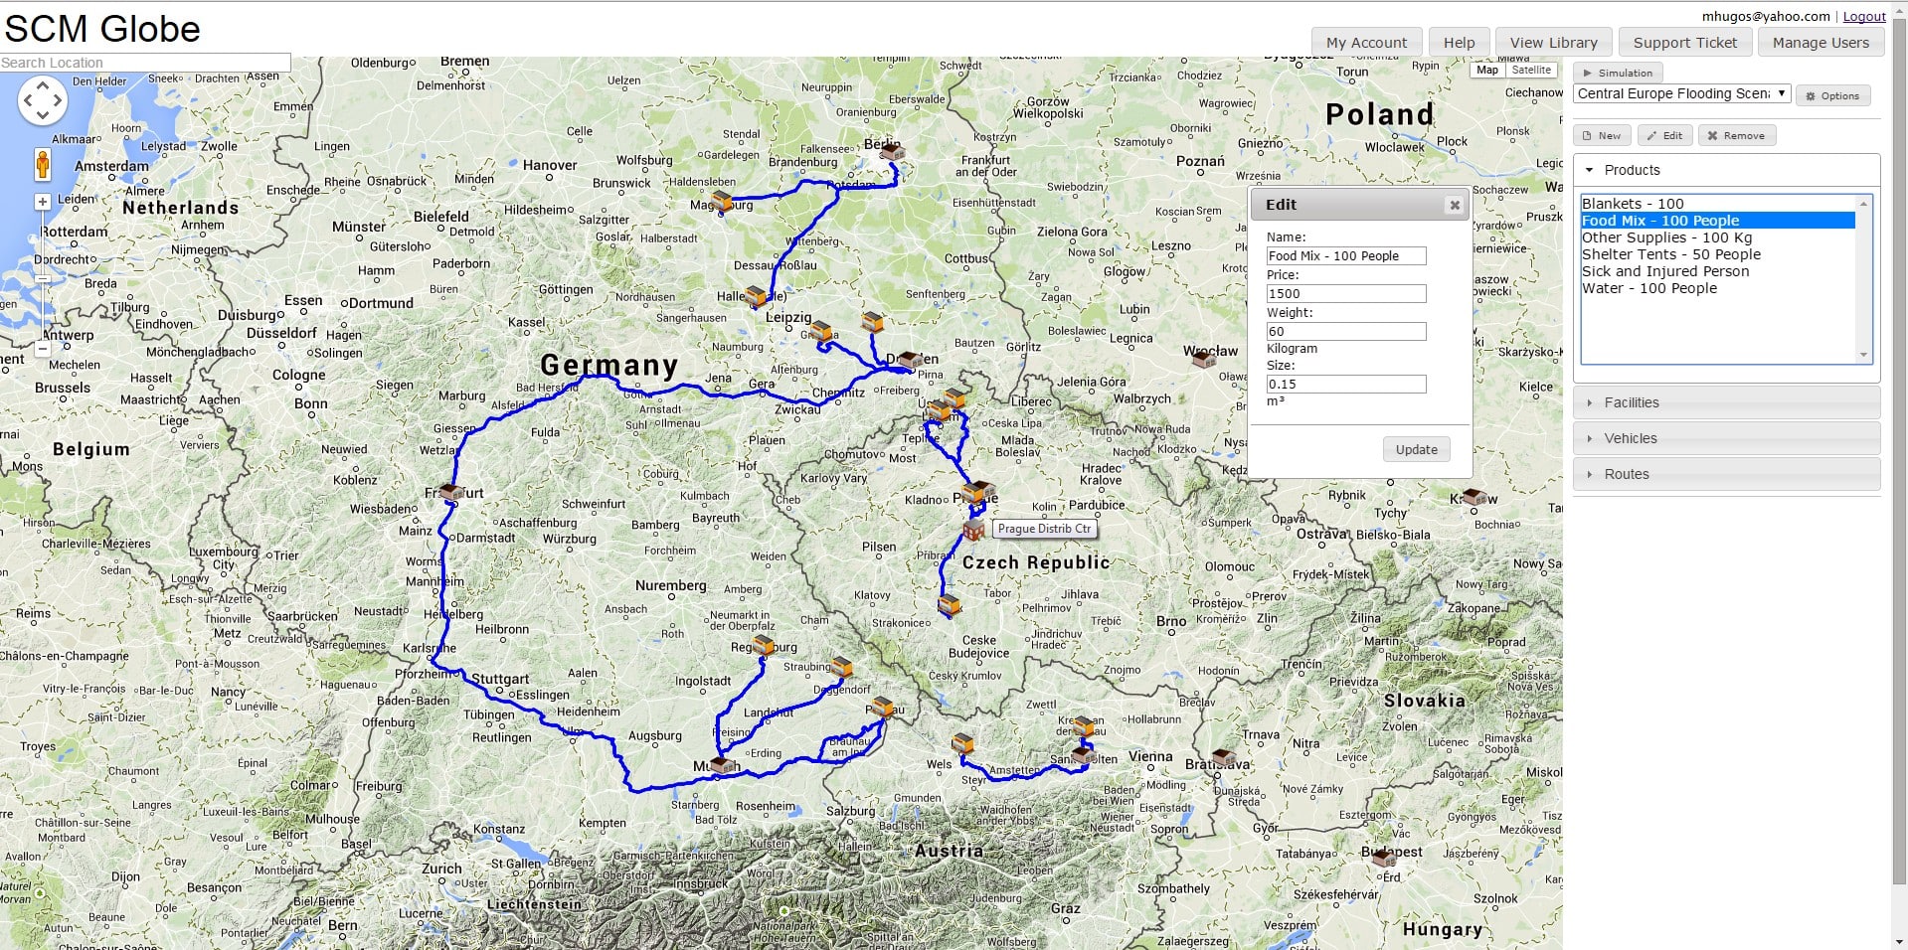Click the map pan control
Screen dimensions: 1908x950
(x=43, y=100)
